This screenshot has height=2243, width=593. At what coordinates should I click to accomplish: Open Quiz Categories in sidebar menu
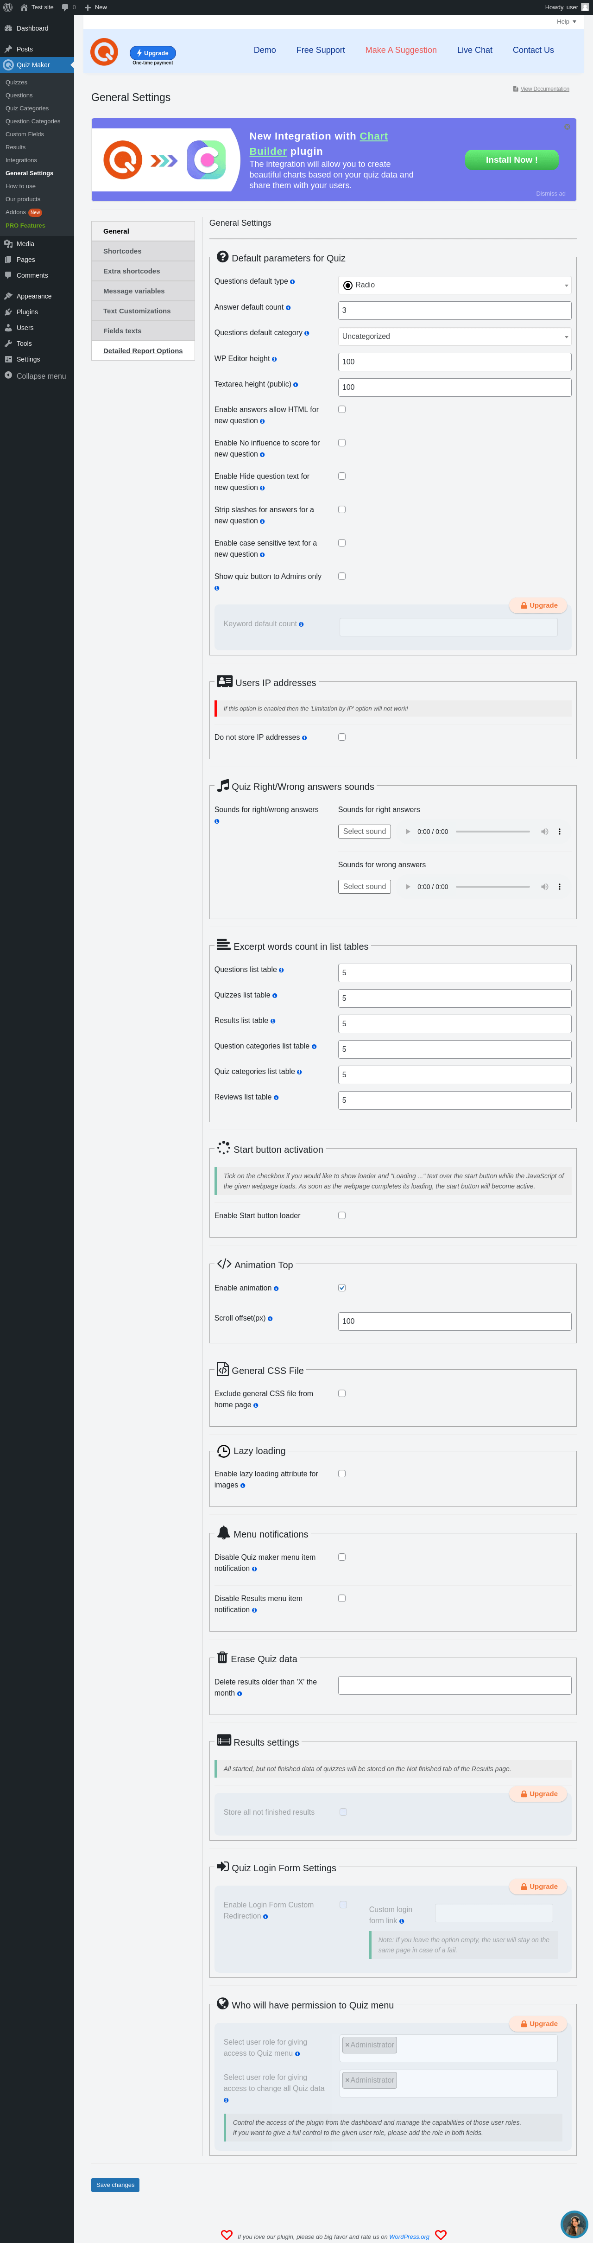point(27,109)
